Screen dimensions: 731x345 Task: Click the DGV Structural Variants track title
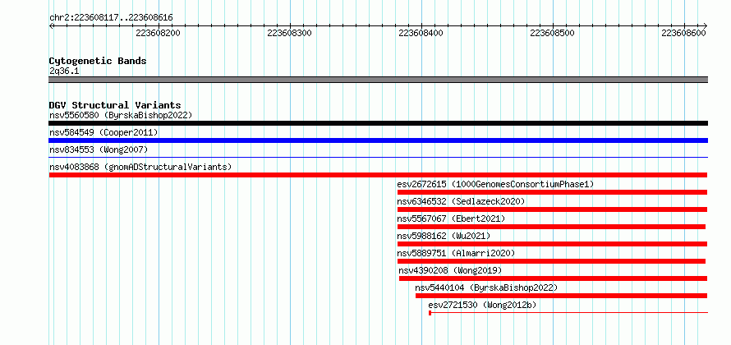[x=115, y=105]
